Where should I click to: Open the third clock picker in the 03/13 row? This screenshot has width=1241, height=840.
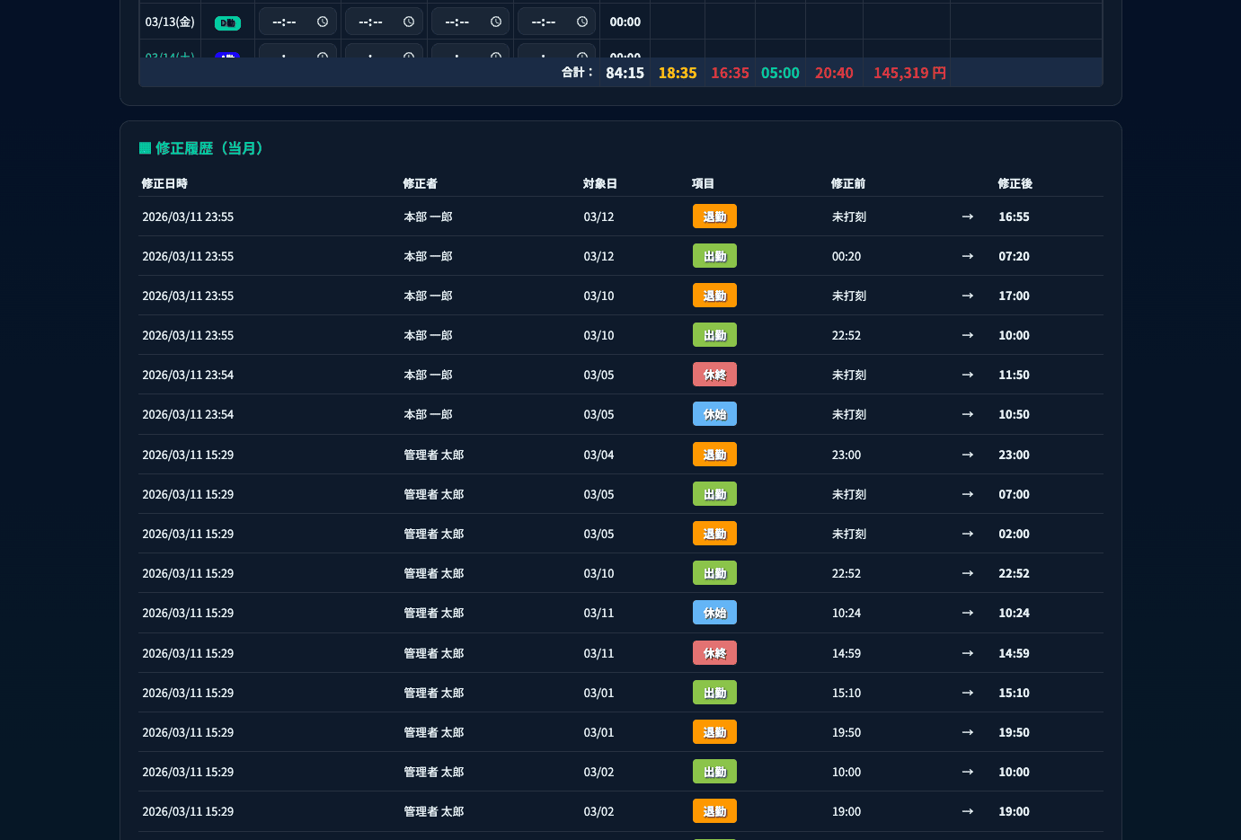(x=496, y=22)
